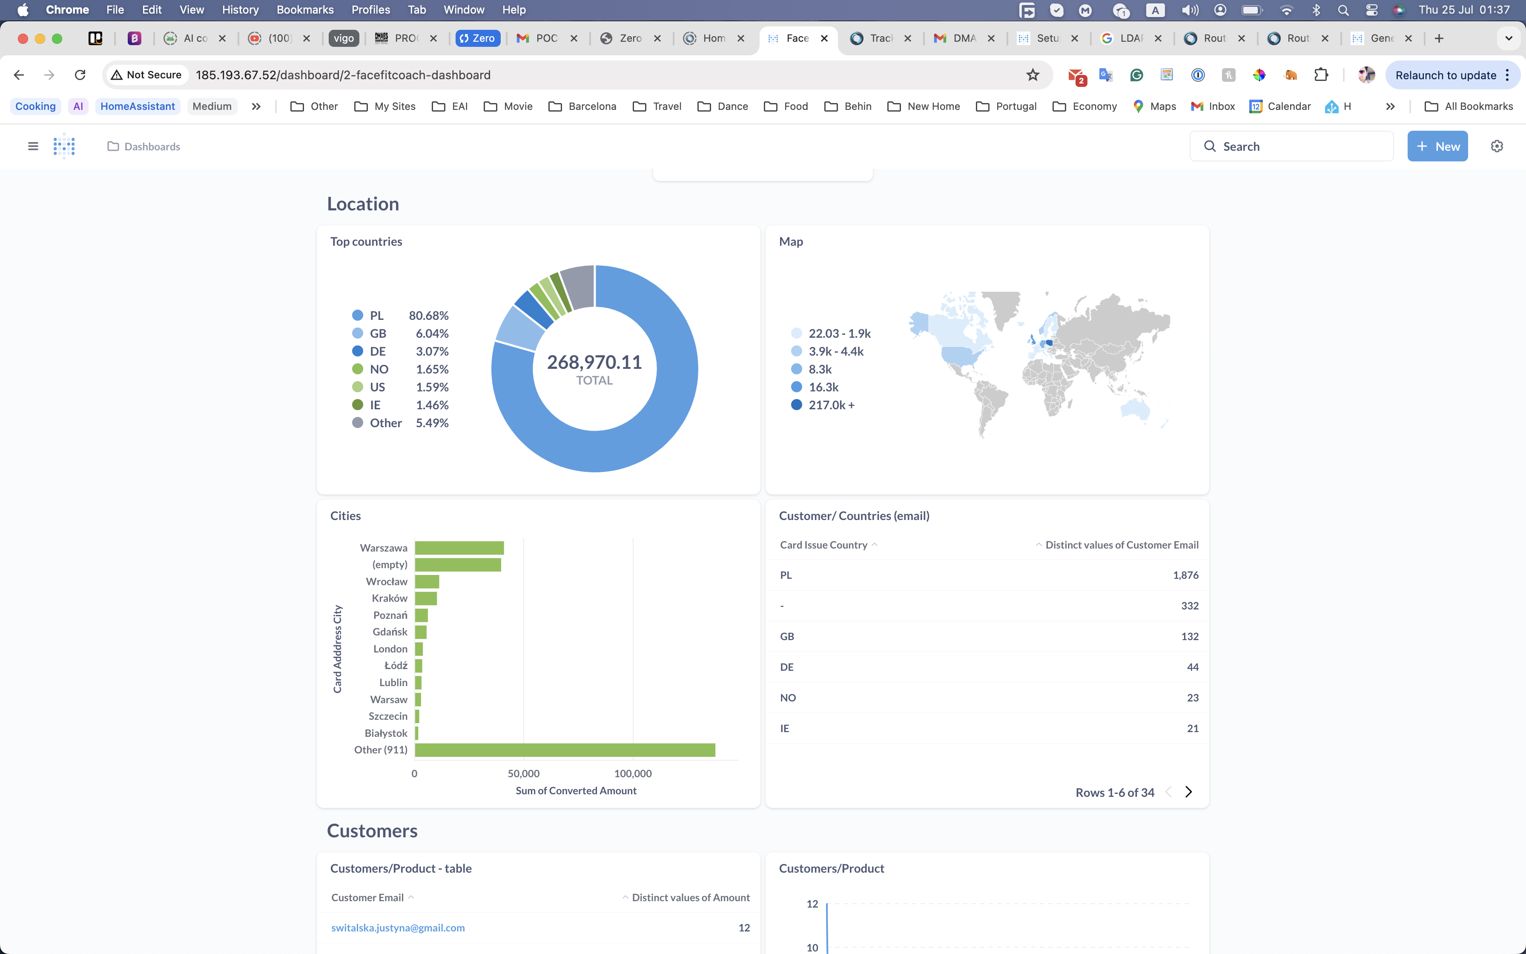Image resolution: width=1526 pixels, height=954 pixels.
Task: Open the dashboard settings gear icon
Action: [x=1496, y=147]
